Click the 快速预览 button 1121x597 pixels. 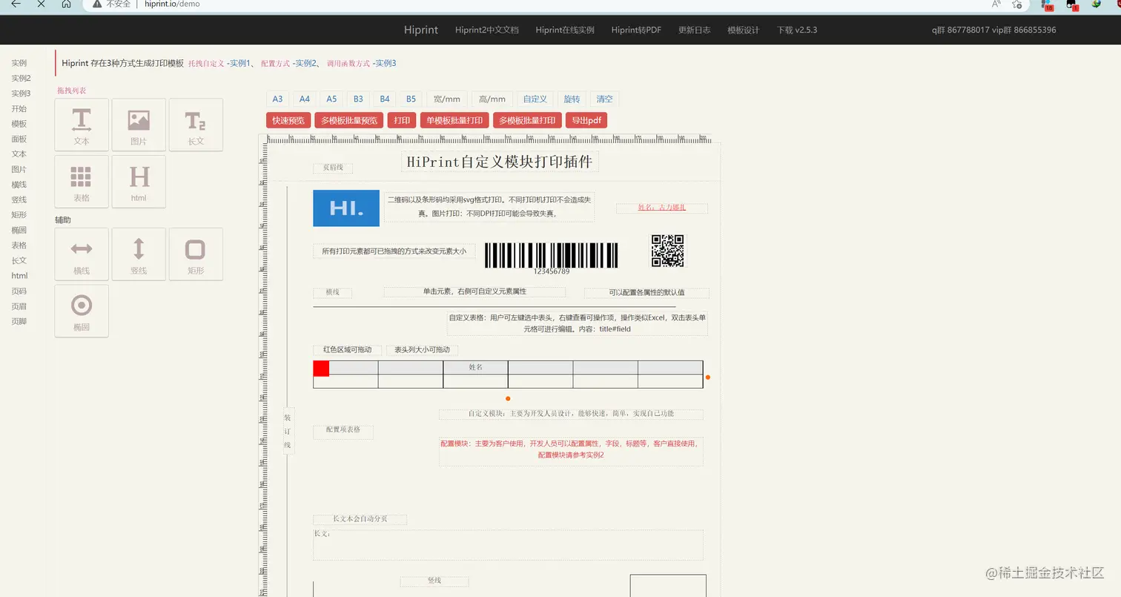[288, 120]
